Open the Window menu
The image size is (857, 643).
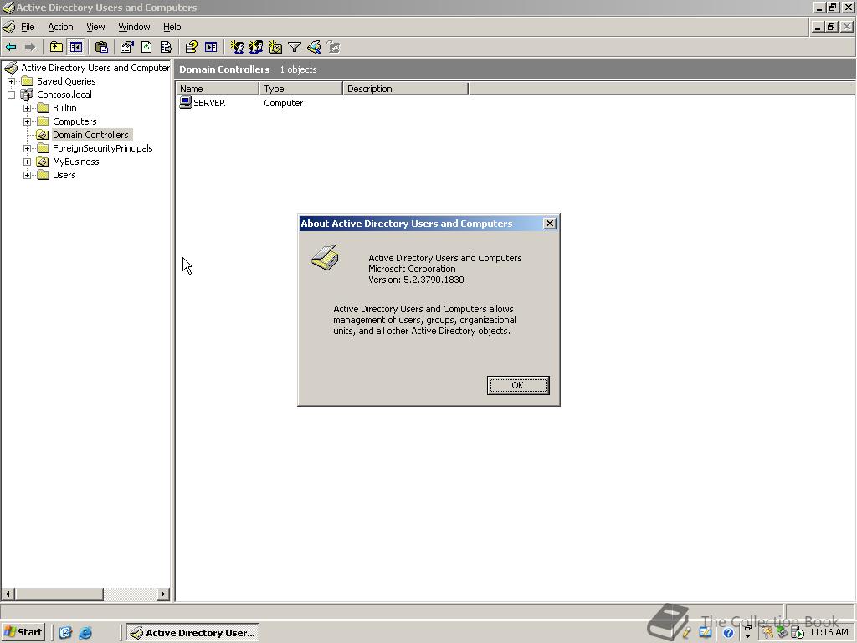pos(135,27)
